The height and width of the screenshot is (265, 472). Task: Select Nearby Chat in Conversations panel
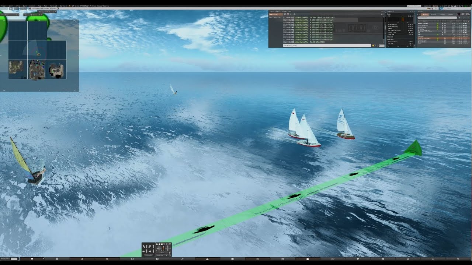tap(275, 14)
